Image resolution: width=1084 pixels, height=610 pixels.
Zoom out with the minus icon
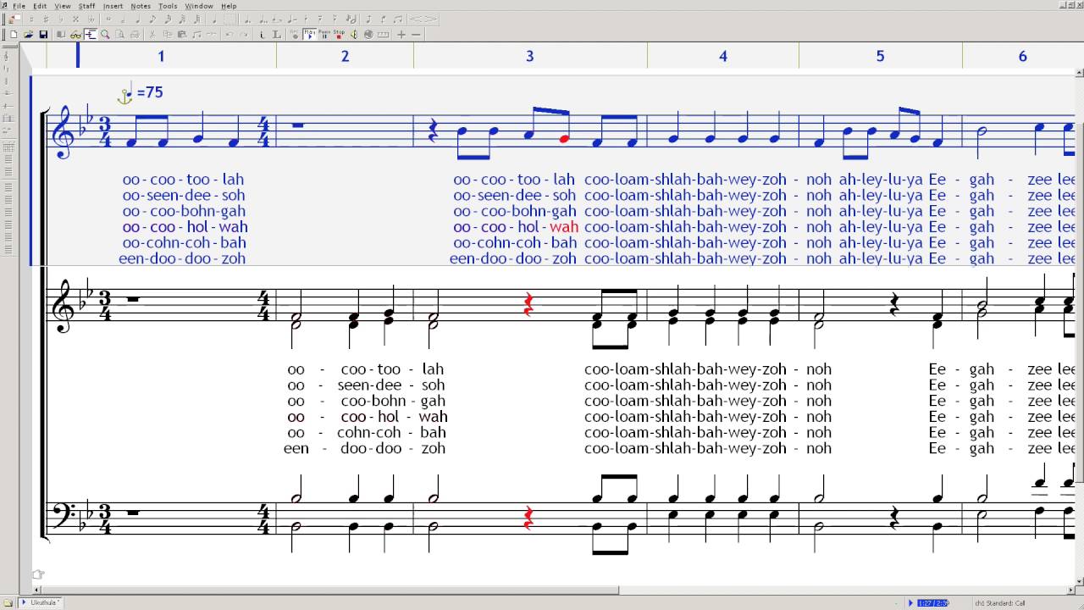[416, 35]
